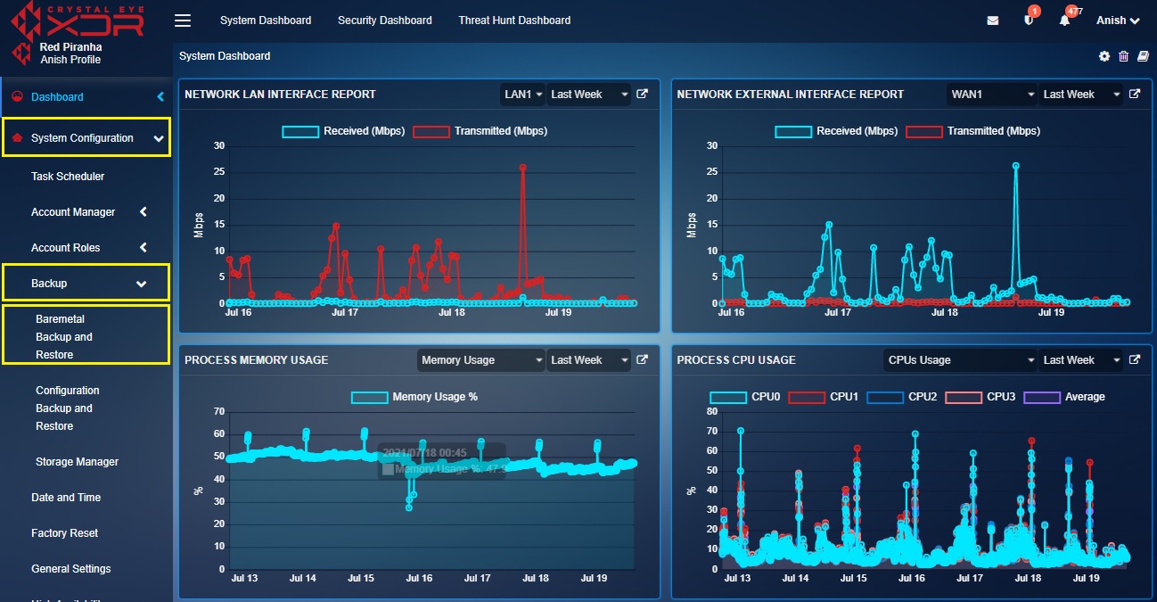Click the System Dashboard page heading
1157x602 pixels.
pos(225,56)
